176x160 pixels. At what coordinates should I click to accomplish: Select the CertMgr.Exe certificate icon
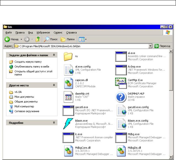pyautogui.click(x=121, y=83)
